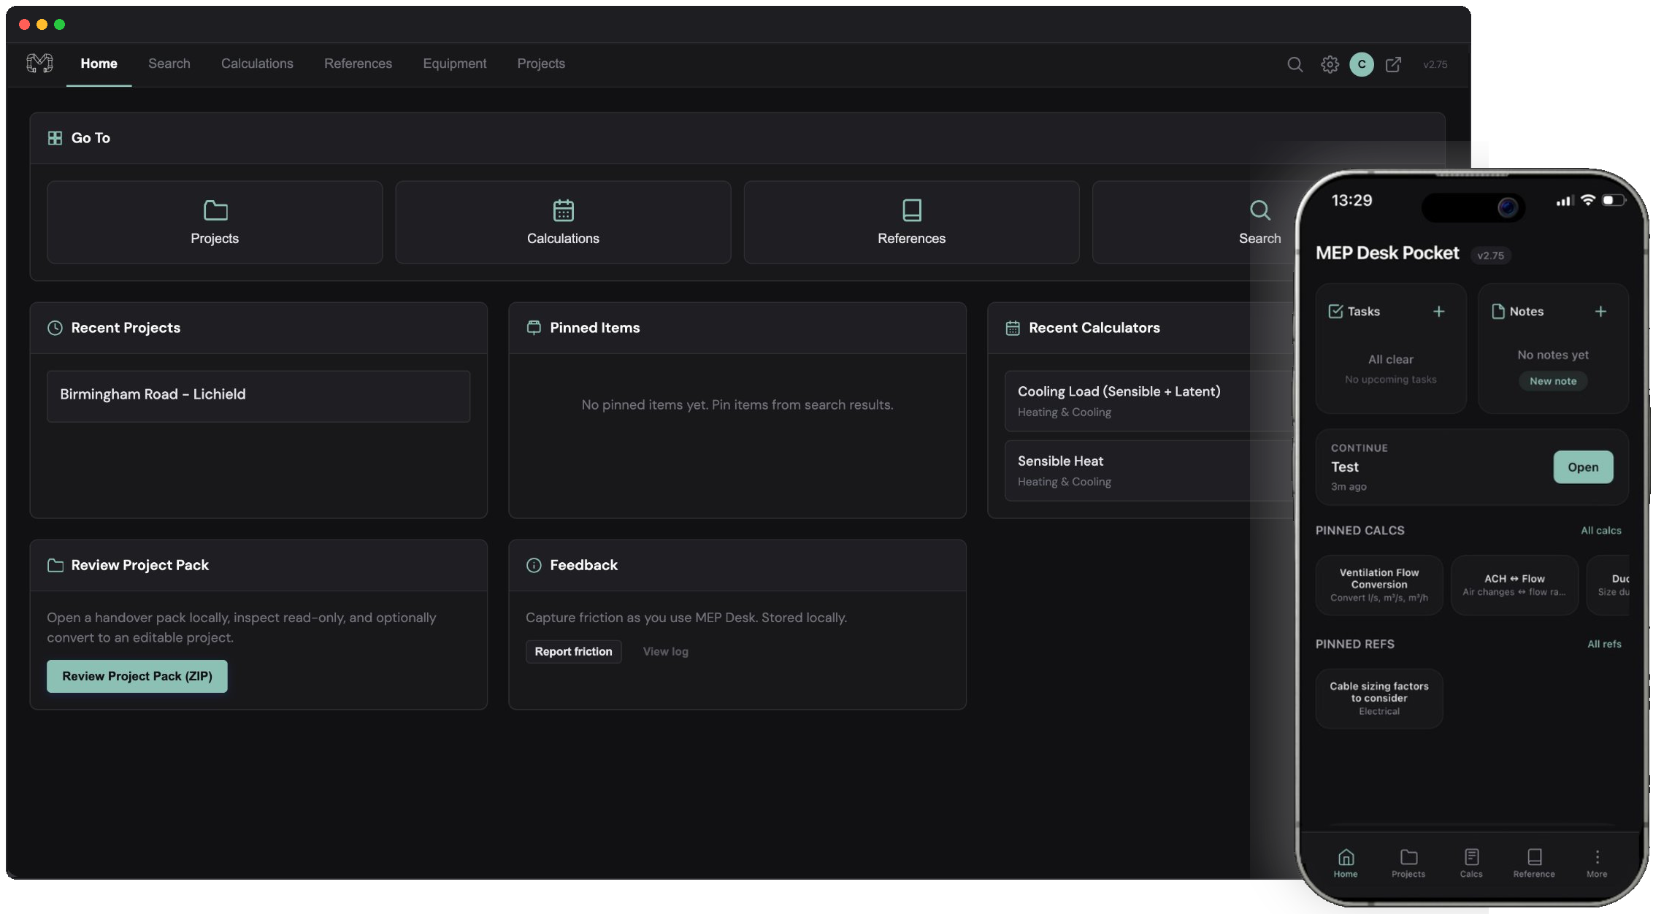Open Birmingham Road - Lichield project

click(x=258, y=396)
